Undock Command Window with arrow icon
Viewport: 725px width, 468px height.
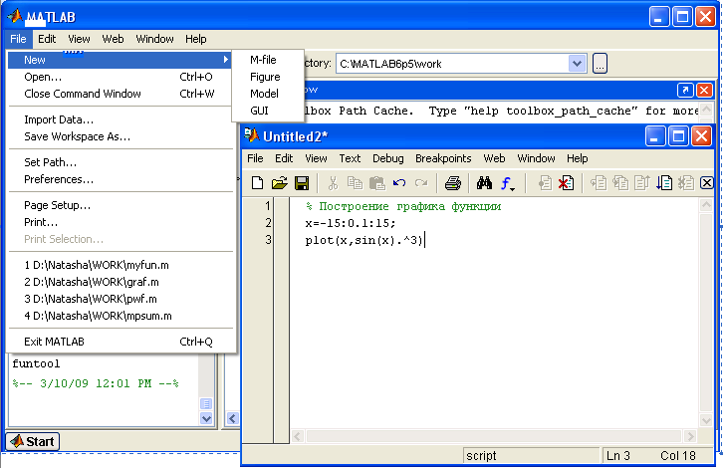click(x=685, y=90)
